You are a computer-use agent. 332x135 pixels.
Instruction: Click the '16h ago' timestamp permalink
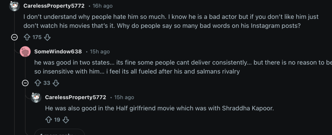click(103, 6)
